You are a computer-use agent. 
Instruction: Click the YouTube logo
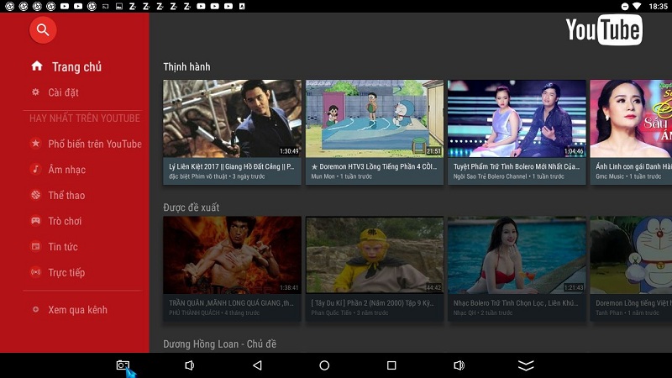point(604,29)
